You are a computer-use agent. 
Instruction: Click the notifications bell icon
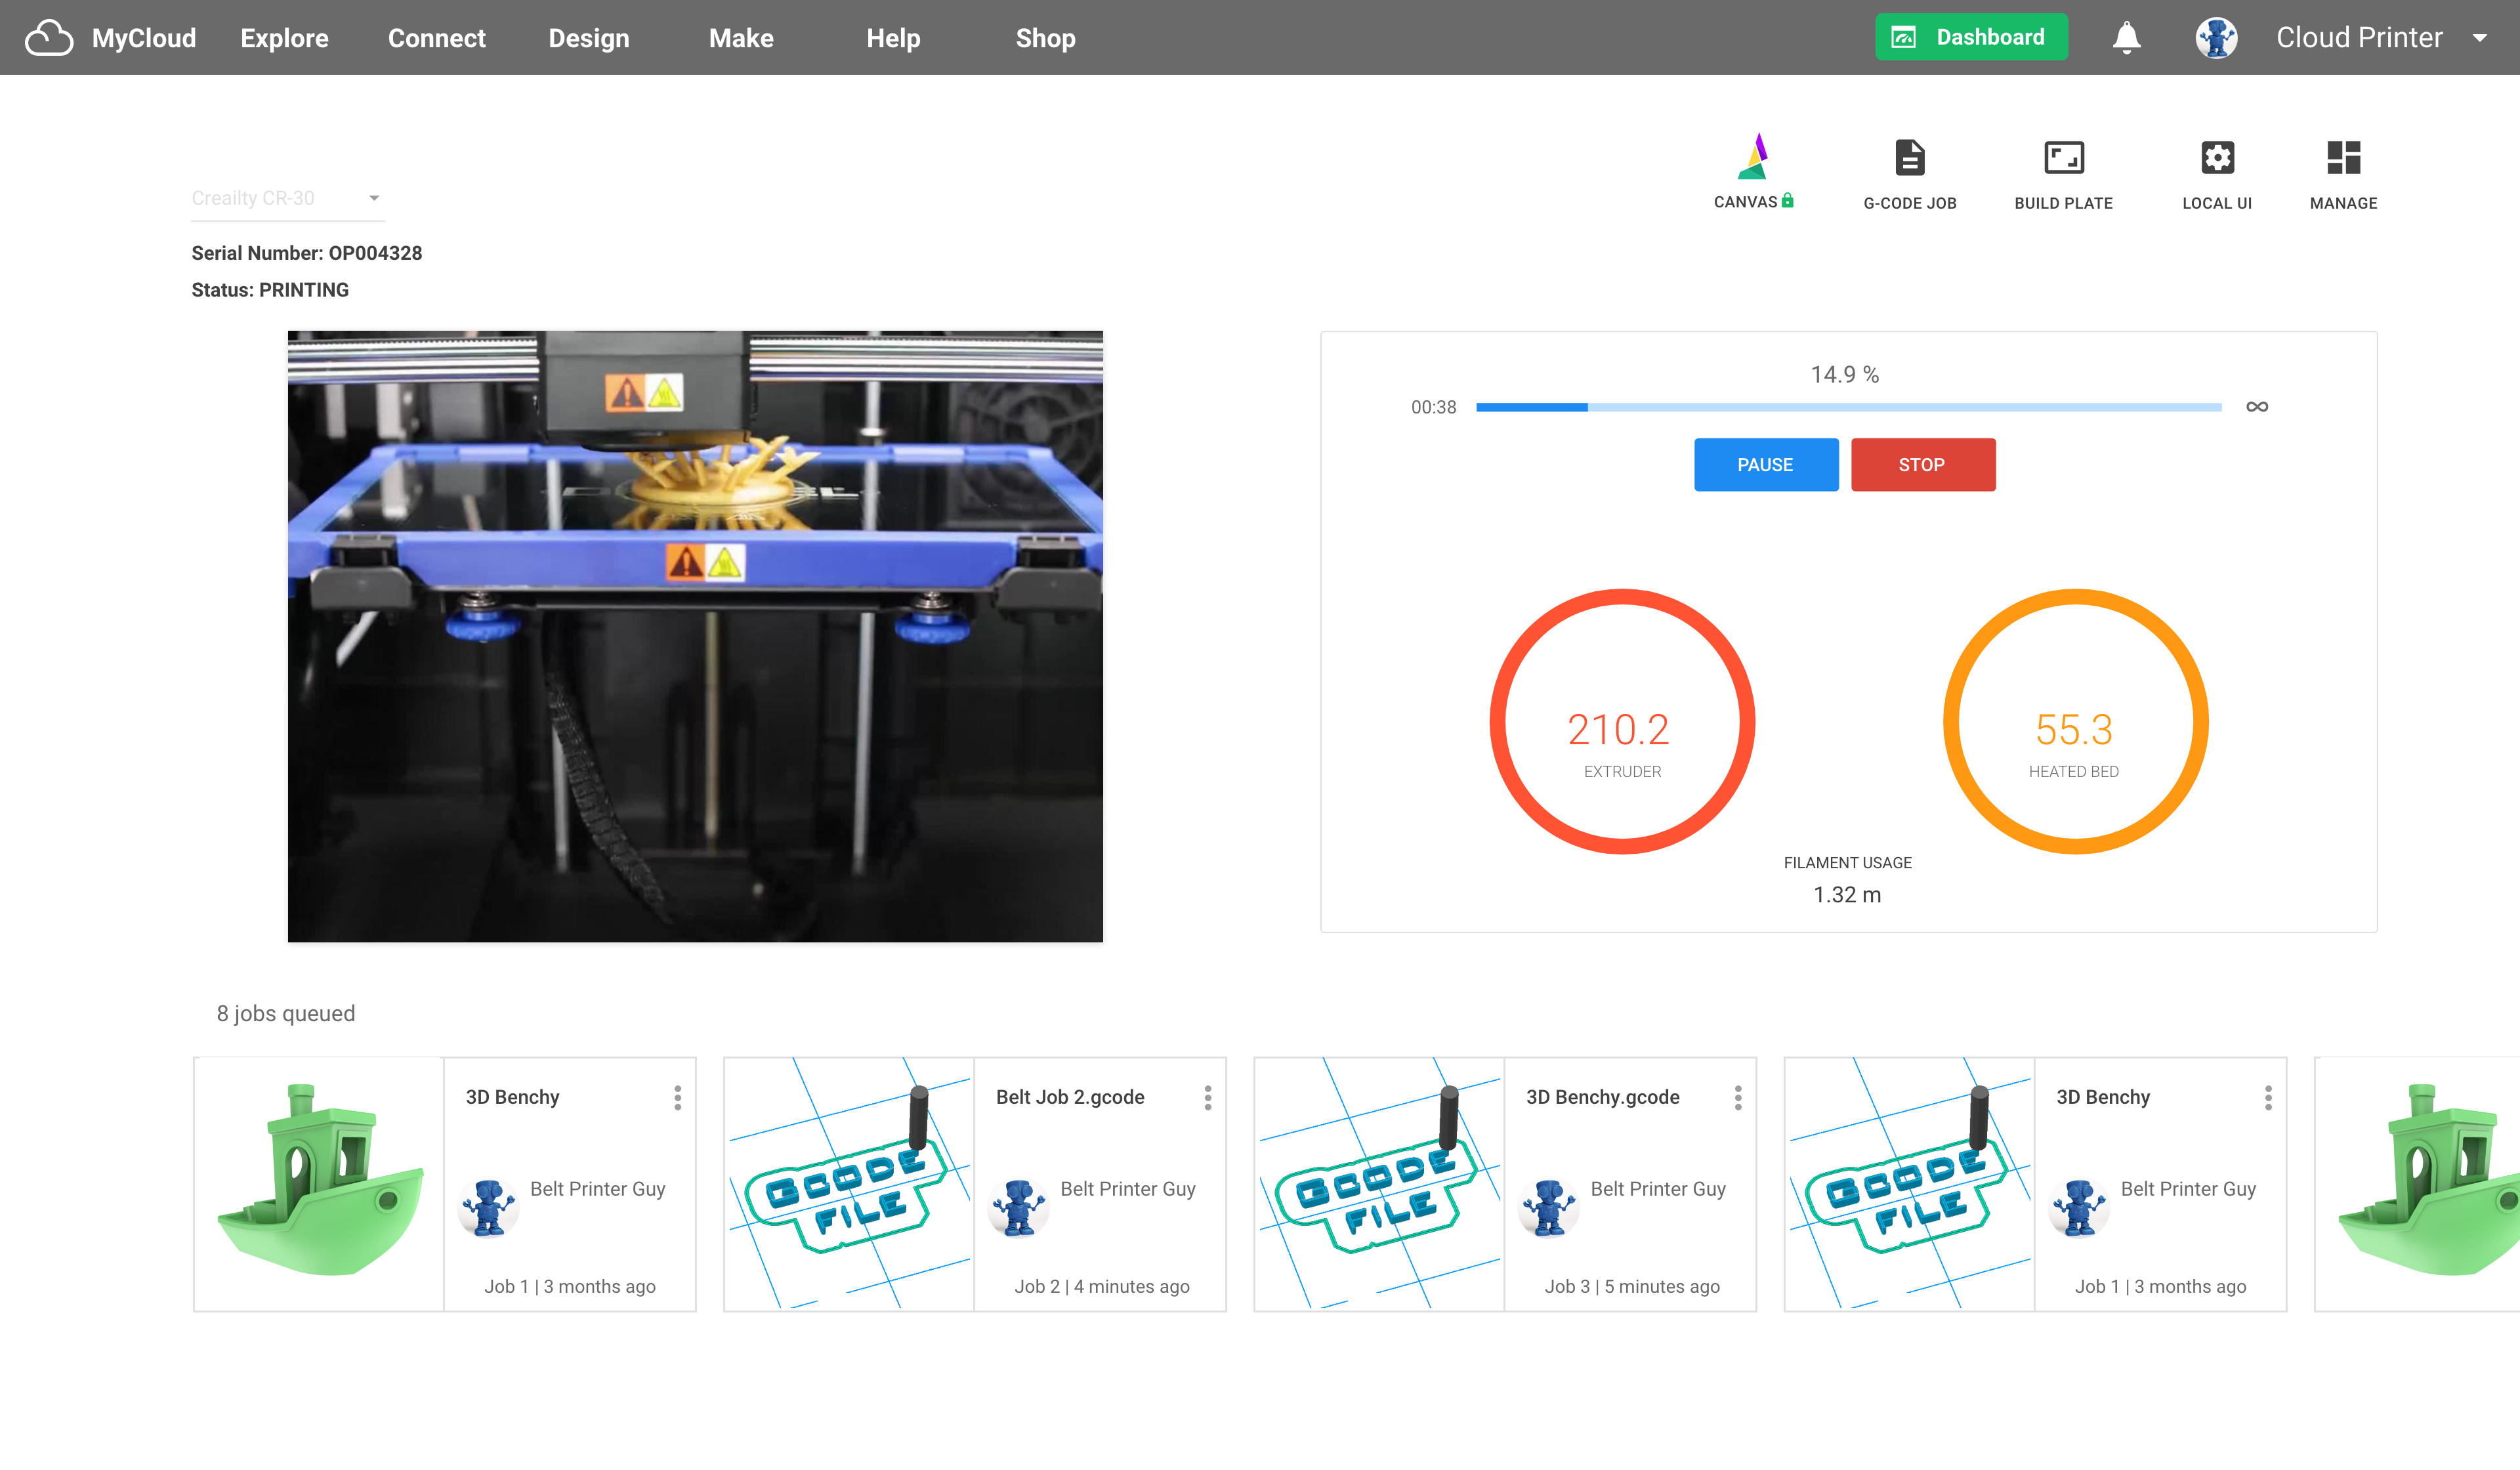2126,38
